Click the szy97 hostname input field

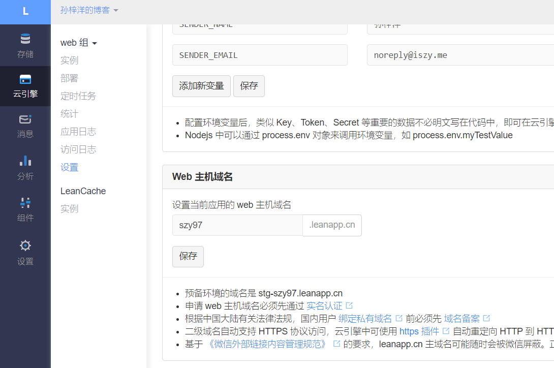click(x=237, y=225)
